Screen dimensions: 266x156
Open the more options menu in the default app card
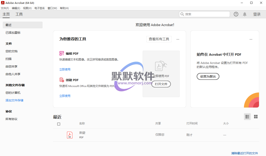251,39
